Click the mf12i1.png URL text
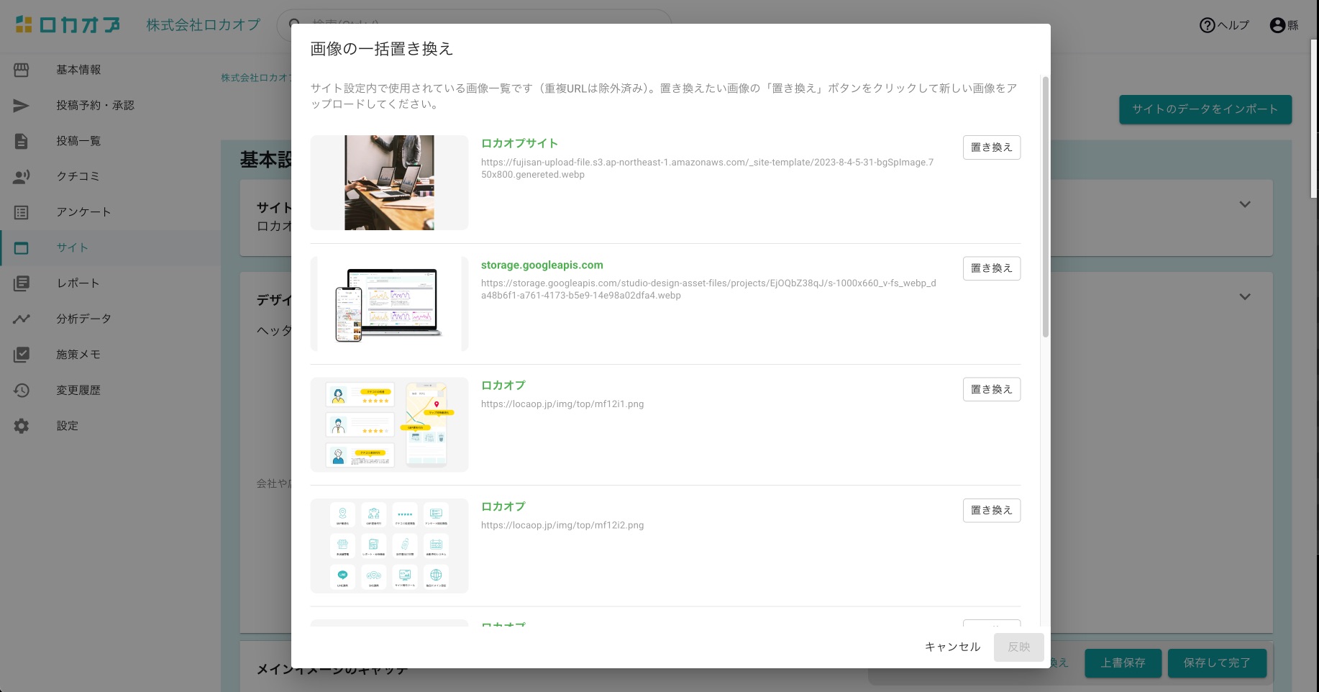Image resolution: width=1319 pixels, height=692 pixels. click(562, 404)
